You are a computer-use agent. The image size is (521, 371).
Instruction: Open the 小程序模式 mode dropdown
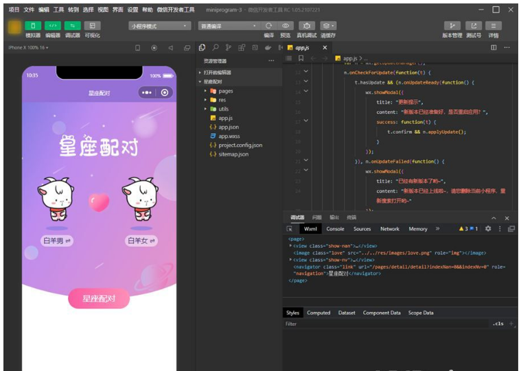tap(159, 26)
